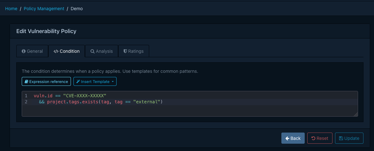Click the "external" string in code

147,102
